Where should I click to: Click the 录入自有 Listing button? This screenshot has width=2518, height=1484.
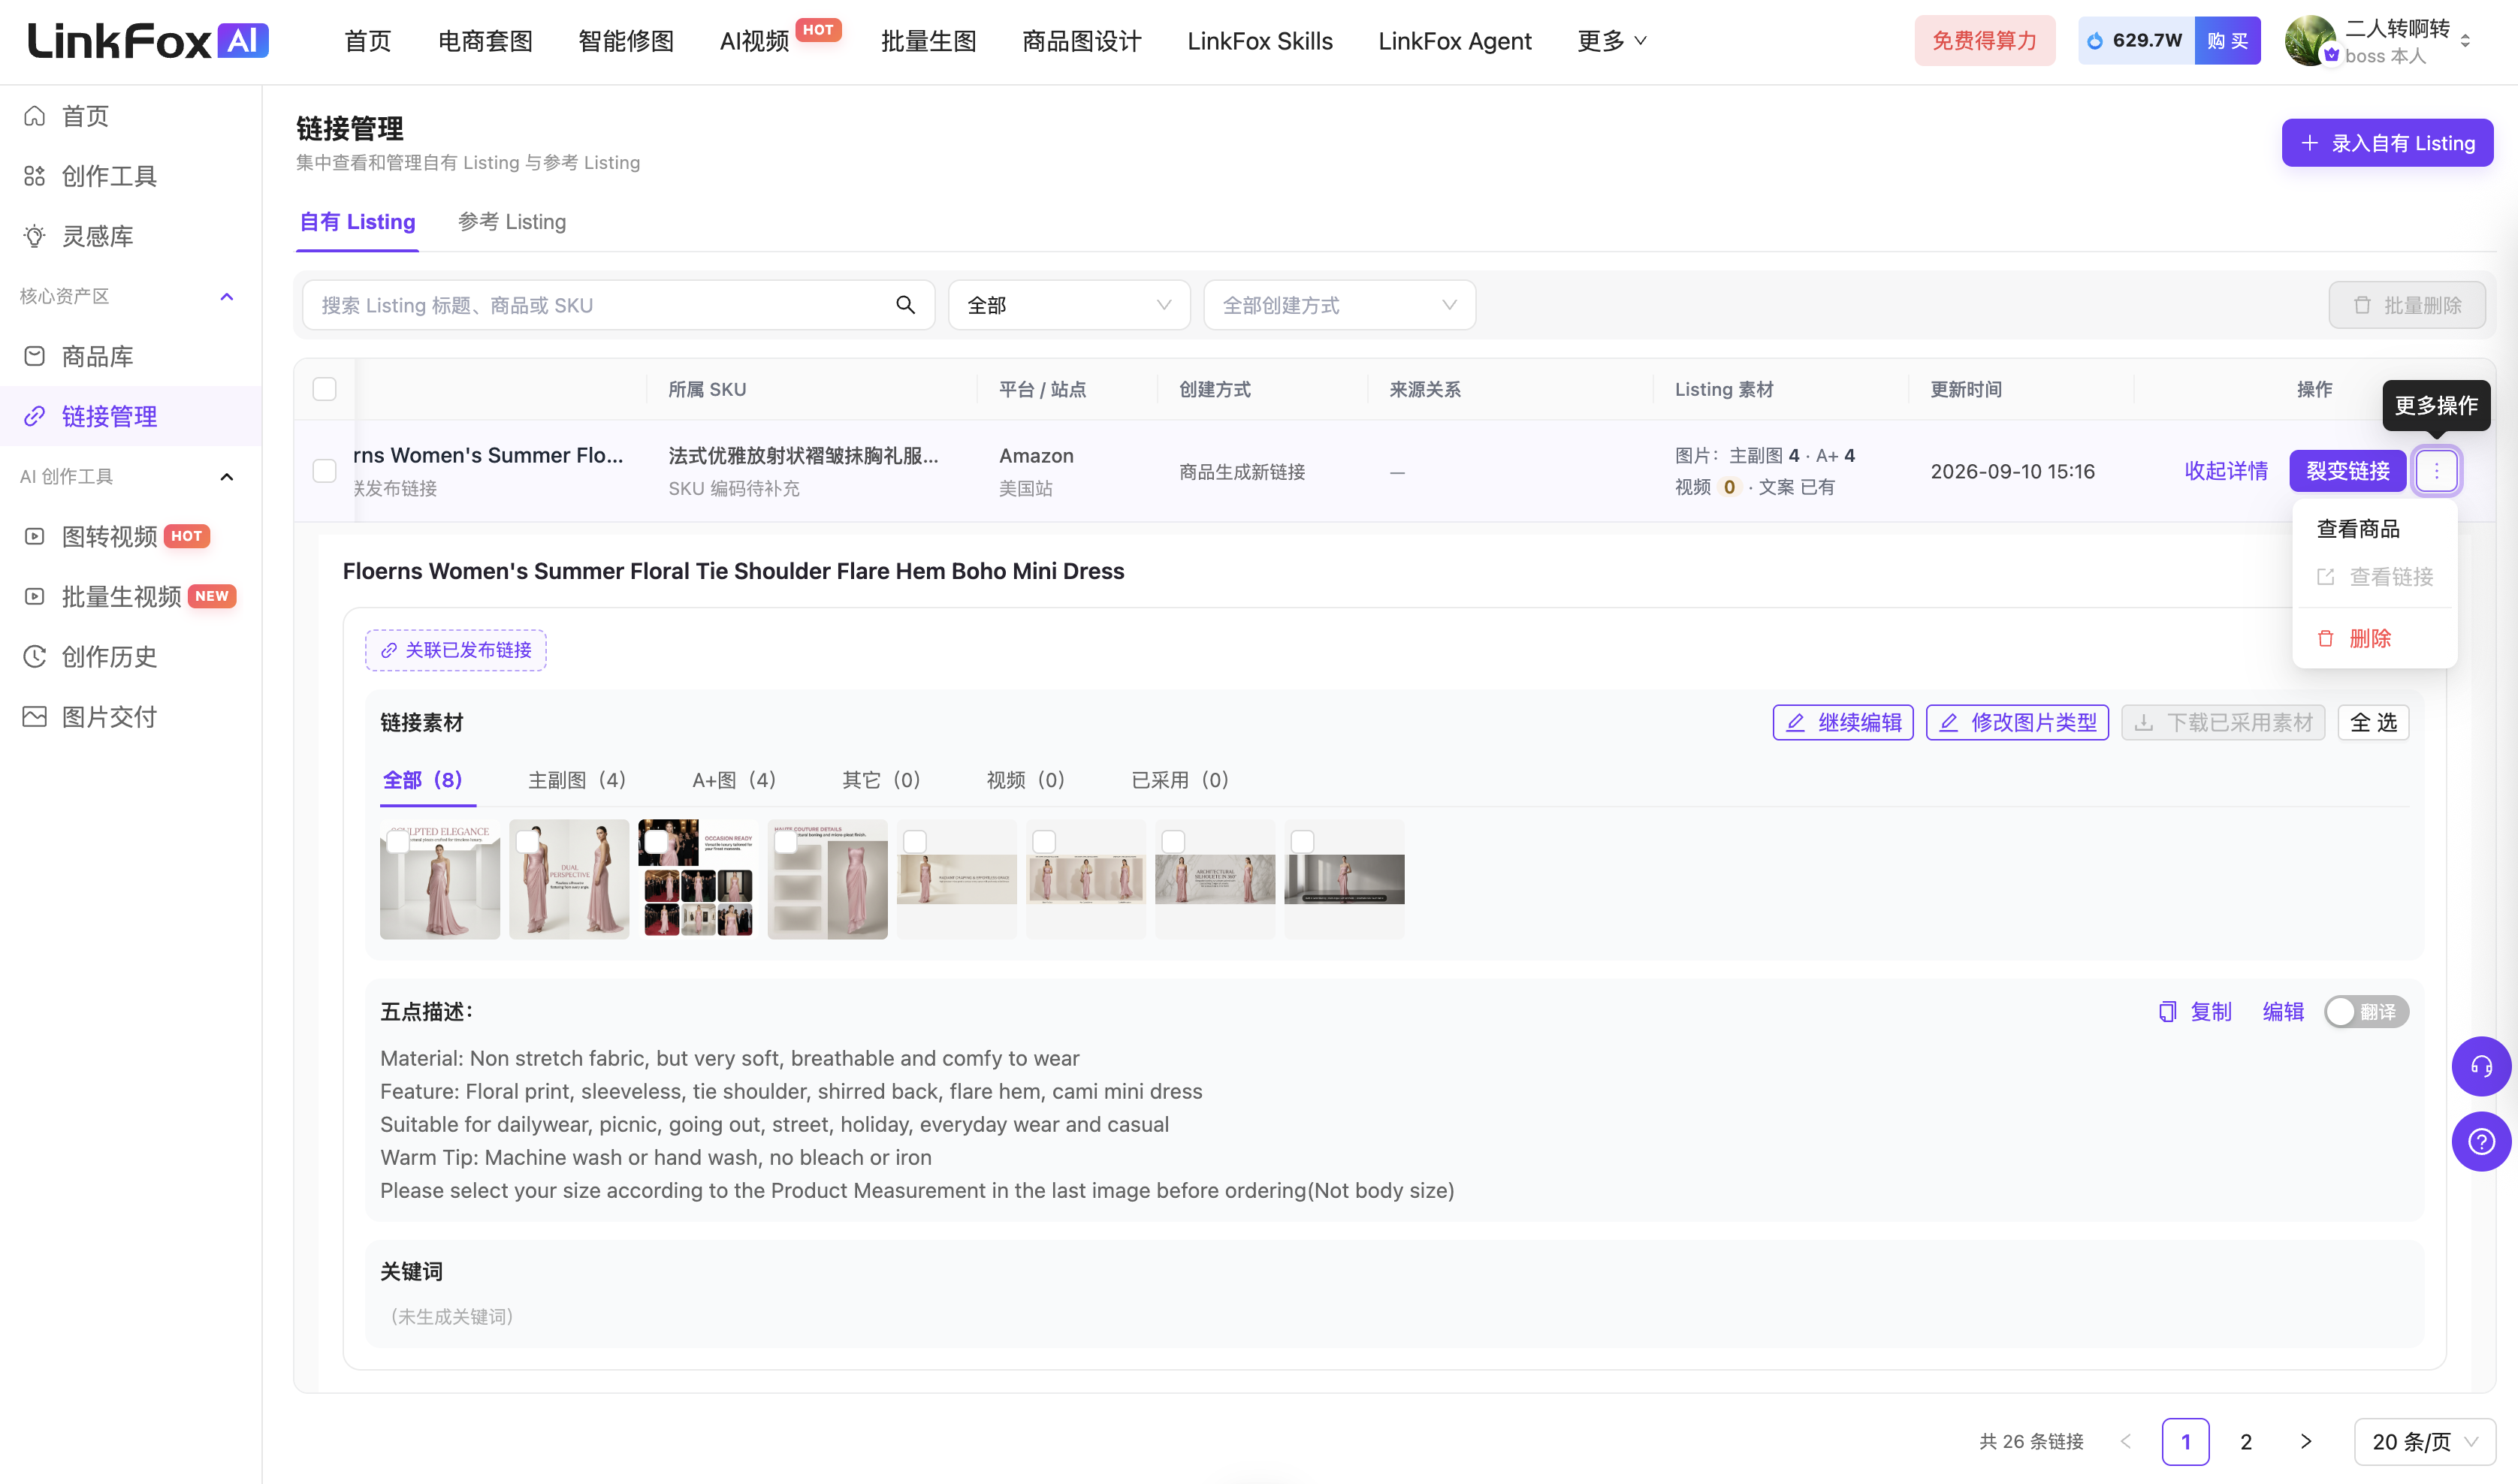click(2387, 143)
